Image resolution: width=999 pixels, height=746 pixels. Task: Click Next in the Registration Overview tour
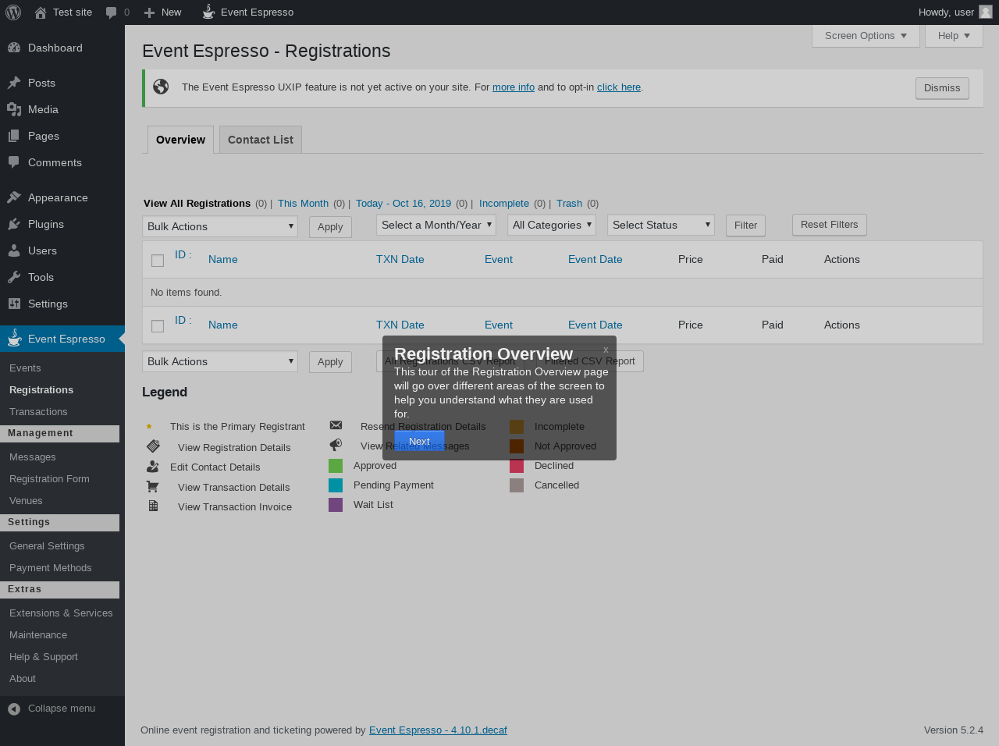click(419, 441)
